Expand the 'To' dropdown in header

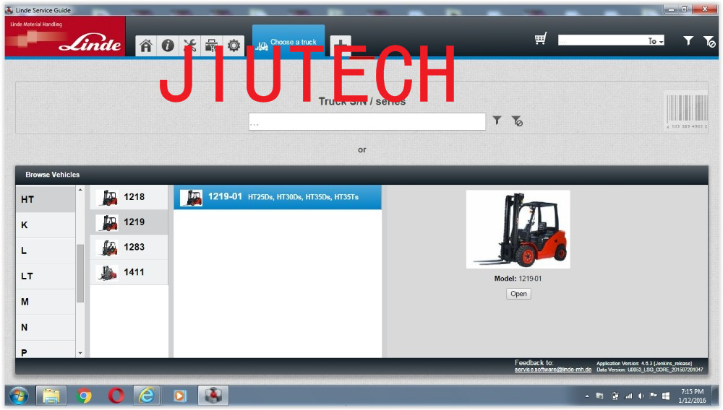click(x=656, y=41)
